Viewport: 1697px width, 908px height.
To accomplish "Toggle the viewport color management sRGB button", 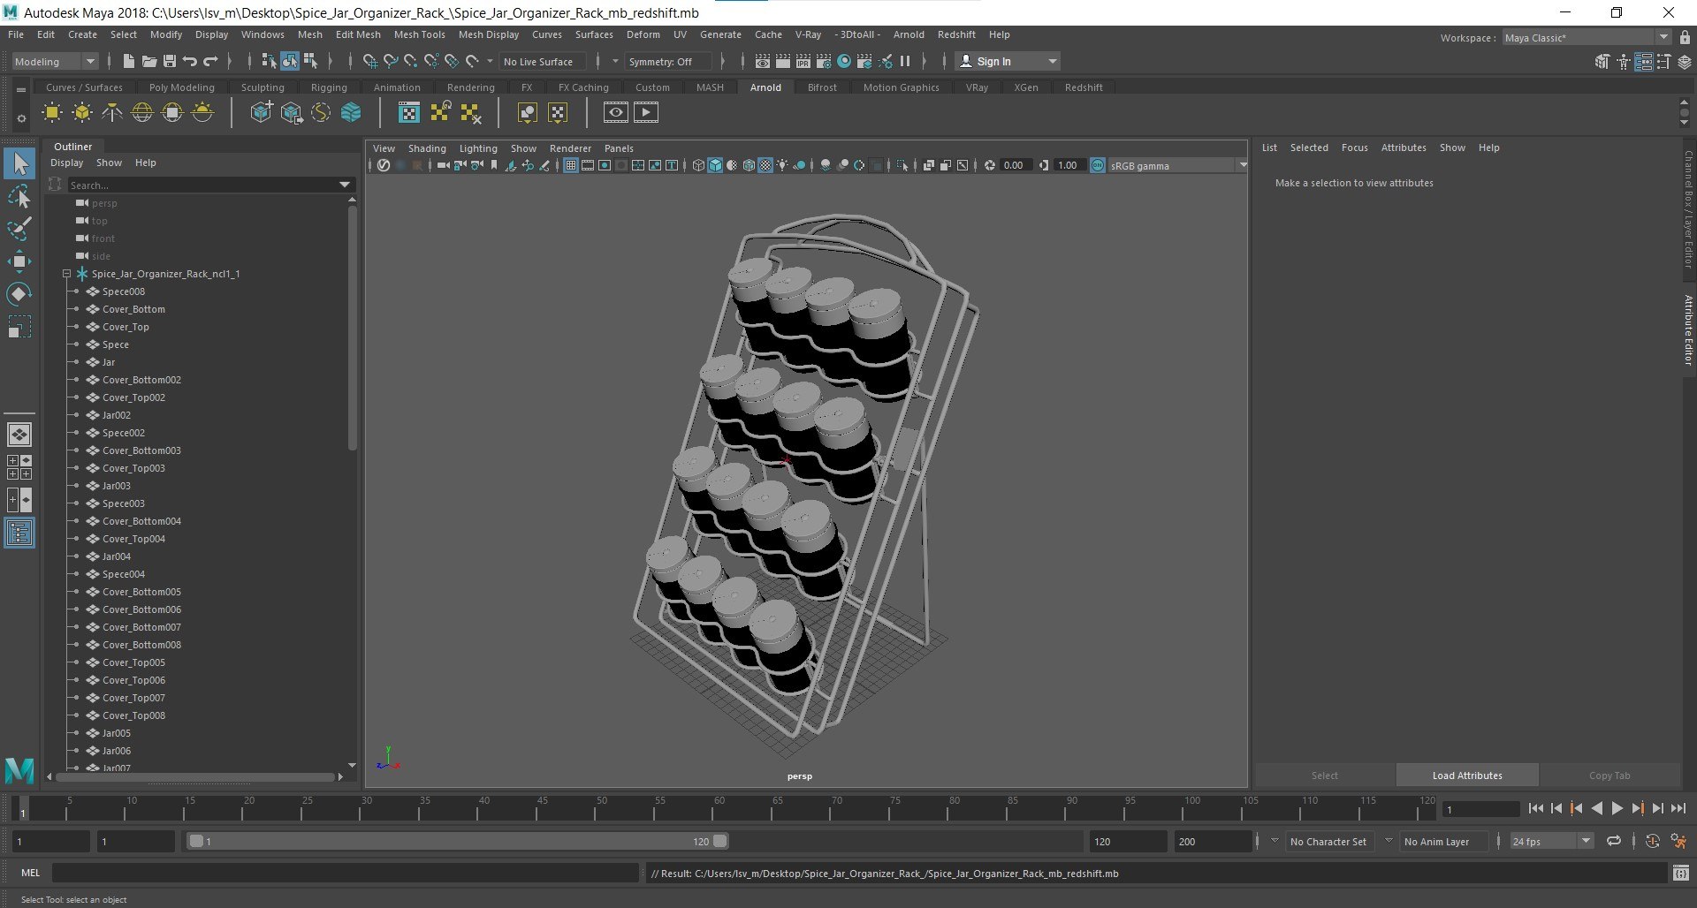I will pyautogui.click(x=1098, y=165).
